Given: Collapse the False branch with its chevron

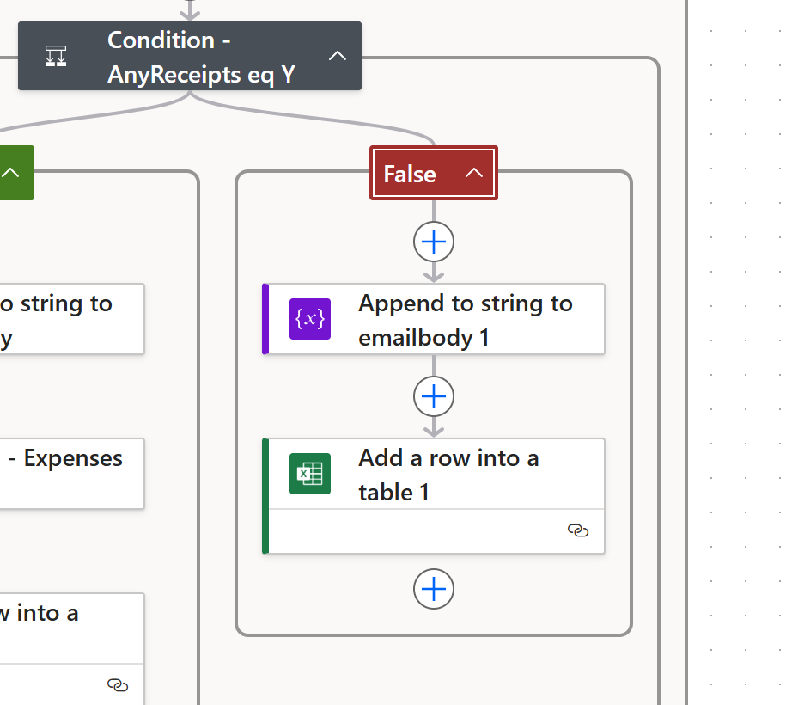Looking at the screenshot, I should click(x=474, y=174).
